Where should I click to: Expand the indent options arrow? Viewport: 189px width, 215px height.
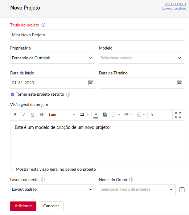144,115
